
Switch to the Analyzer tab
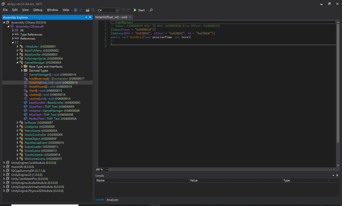point(112,200)
